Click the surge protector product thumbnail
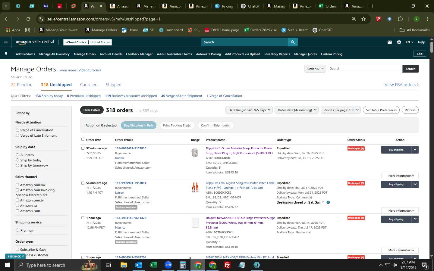434x271 pixels. [195, 152]
